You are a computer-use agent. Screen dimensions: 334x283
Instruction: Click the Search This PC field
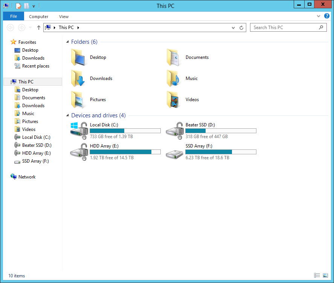click(x=288, y=28)
